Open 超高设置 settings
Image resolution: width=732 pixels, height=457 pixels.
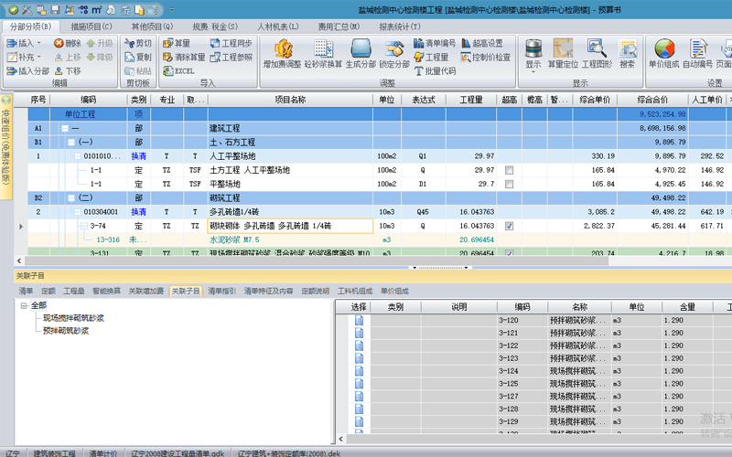tap(482, 43)
